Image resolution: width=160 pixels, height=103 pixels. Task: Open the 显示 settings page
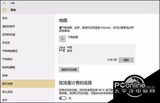28,18
